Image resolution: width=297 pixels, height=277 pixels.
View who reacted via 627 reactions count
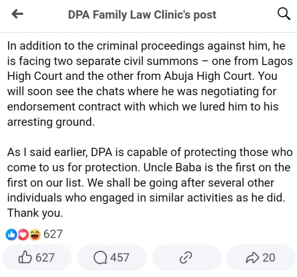click(53, 234)
